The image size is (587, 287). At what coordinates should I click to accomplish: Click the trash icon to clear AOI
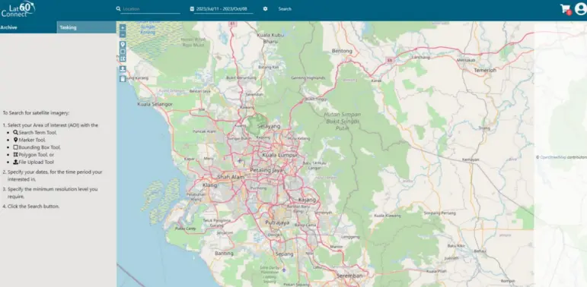[x=123, y=79]
